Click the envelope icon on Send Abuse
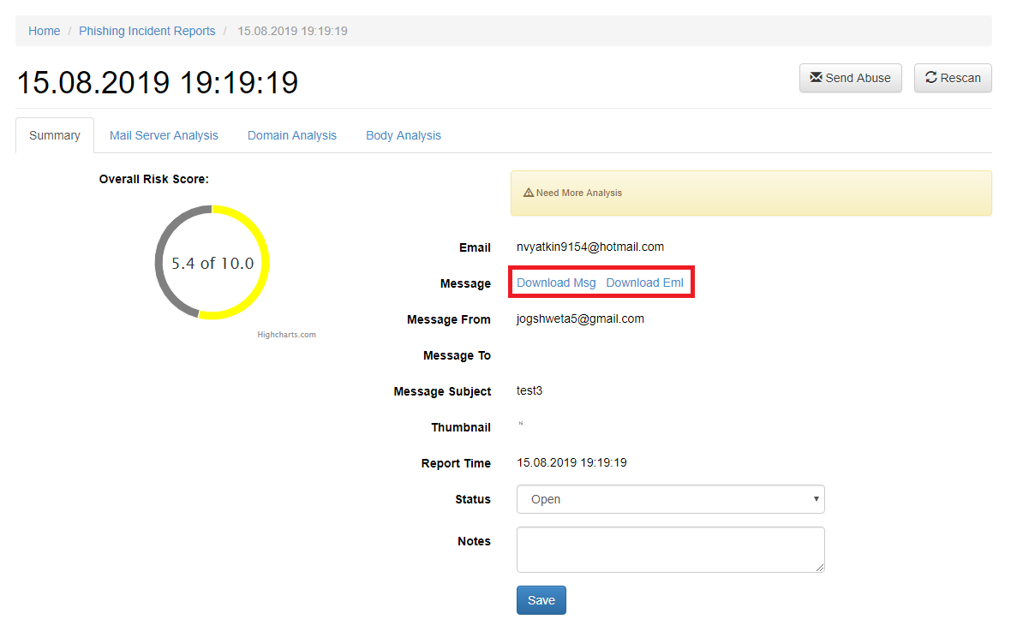The width and height of the screenshot is (1017, 625). (x=816, y=77)
